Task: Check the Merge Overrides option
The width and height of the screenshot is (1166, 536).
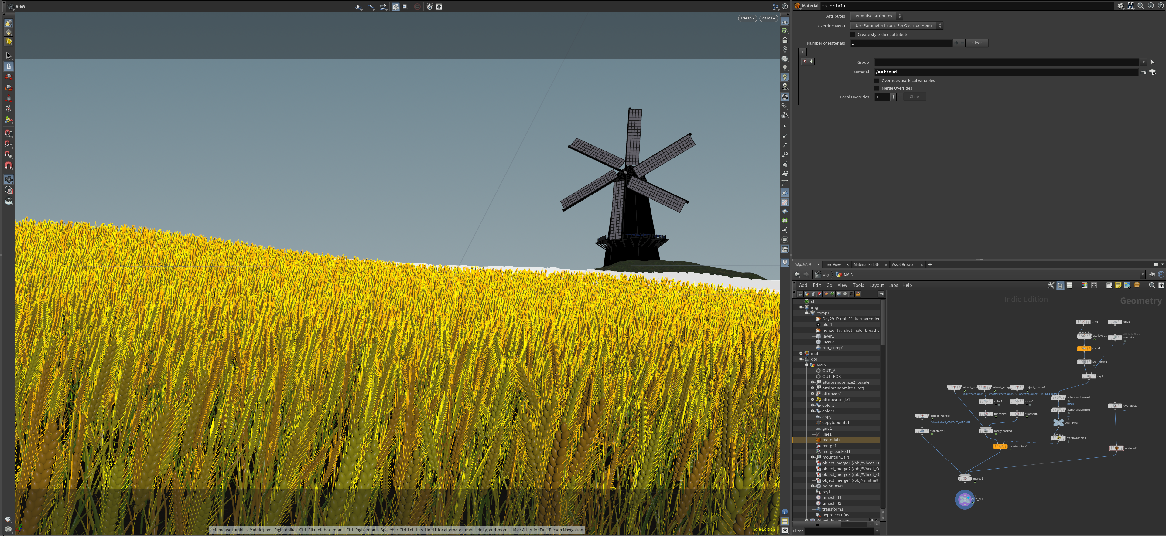Action: pos(877,89)
